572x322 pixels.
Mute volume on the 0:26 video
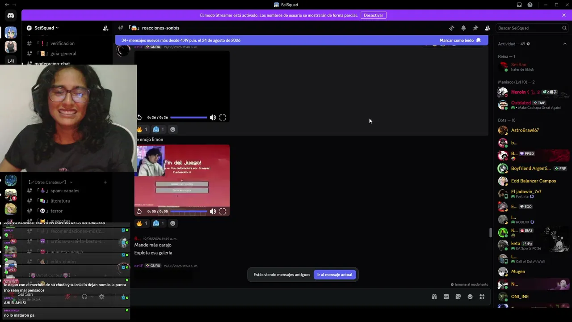[213, 118]
